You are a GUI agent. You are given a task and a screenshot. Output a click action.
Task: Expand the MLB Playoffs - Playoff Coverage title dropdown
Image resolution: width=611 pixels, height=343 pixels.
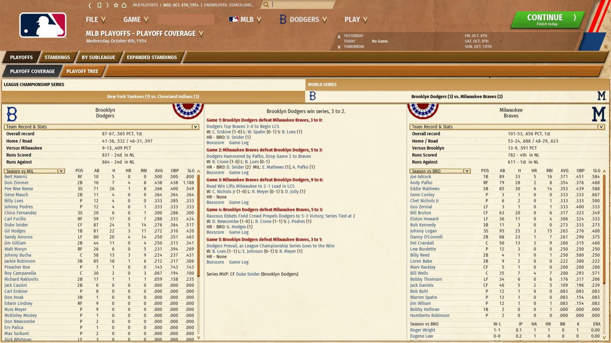201,33
